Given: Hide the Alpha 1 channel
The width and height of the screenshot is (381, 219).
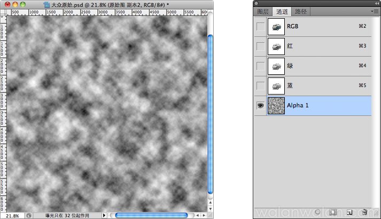Looking at the screenshot, I should pos(260,106).
